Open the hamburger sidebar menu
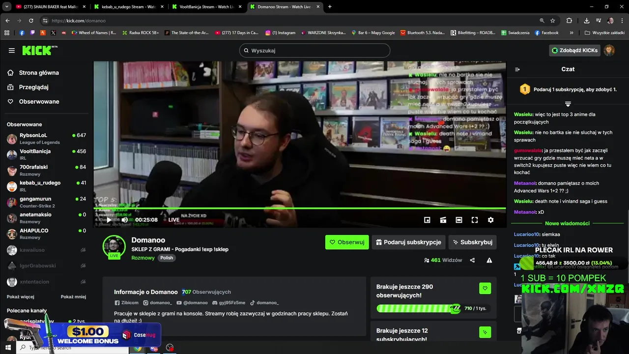 click(x=11, y=50)
